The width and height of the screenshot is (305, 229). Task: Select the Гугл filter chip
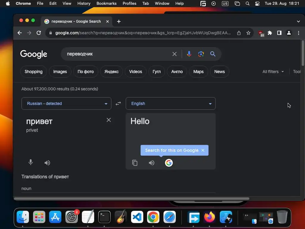157,72
